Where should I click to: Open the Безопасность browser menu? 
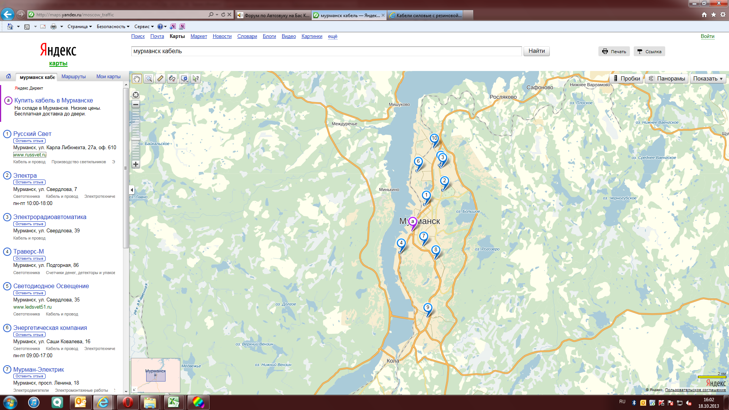tap(113, 27)
